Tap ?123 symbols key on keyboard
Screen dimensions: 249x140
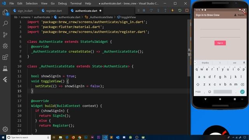(x=198, y=92)
